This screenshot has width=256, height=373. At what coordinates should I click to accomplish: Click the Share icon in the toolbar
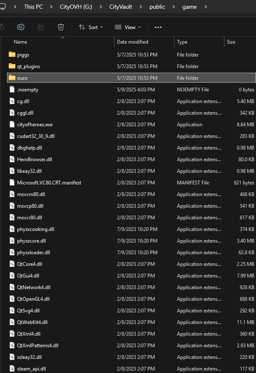coord(41,27)
